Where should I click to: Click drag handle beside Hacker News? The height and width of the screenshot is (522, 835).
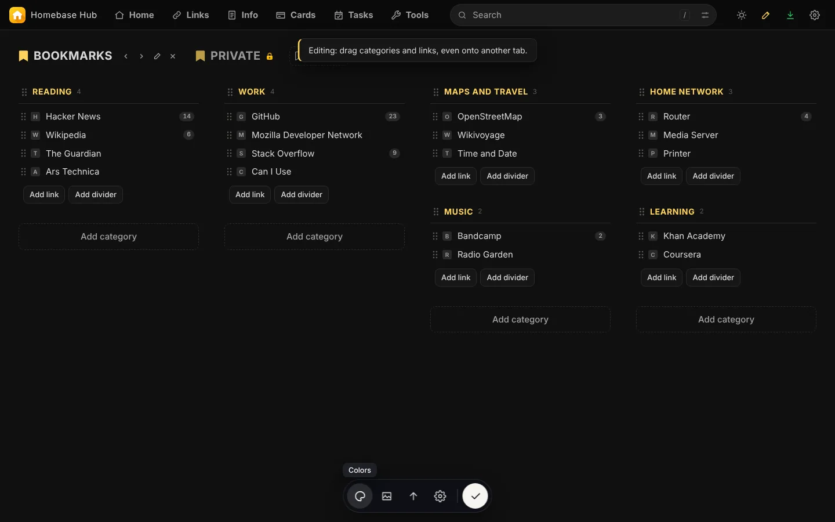click(24, 117)
